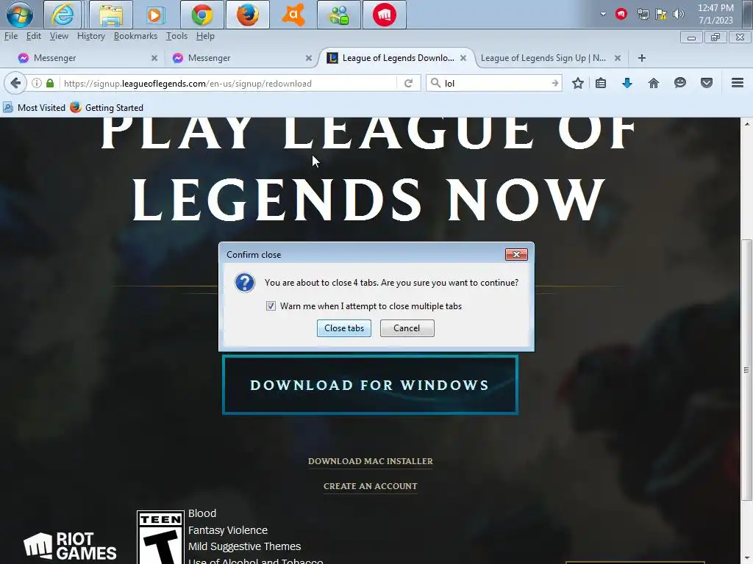The width and height of the screenshot is (753, 564).
Task: Click the page vertical scrollbar thumb
Action: (x=746, y=369)
